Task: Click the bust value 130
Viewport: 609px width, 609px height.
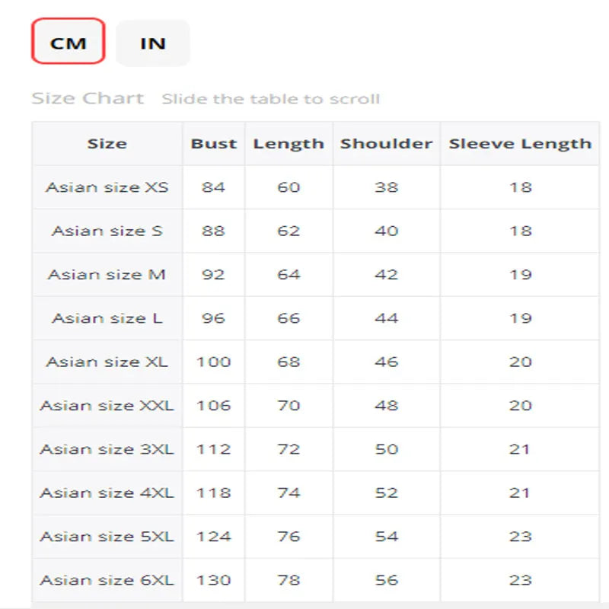Action: 214,580
